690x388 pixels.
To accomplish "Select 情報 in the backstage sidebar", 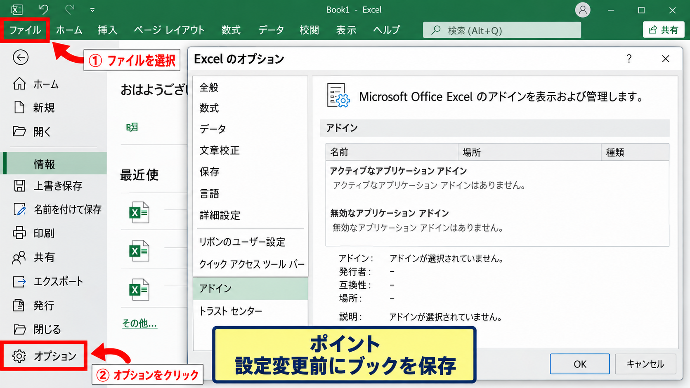I will coord(54,164).
